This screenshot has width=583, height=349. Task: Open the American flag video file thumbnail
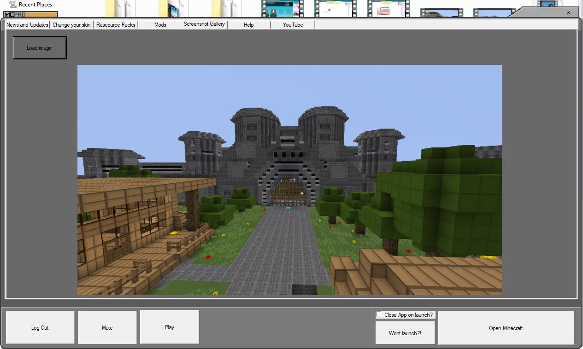[x=388, y=7]
